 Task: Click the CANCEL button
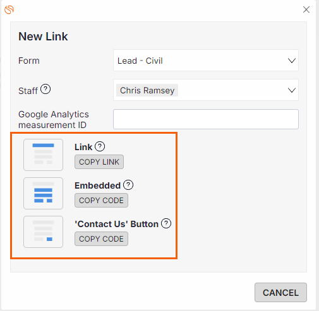click(x=280, y=293)
